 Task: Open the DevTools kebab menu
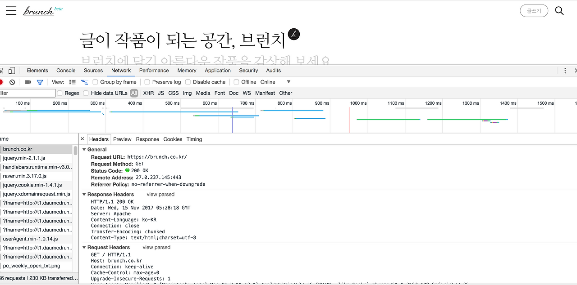[x=565, y=71]
